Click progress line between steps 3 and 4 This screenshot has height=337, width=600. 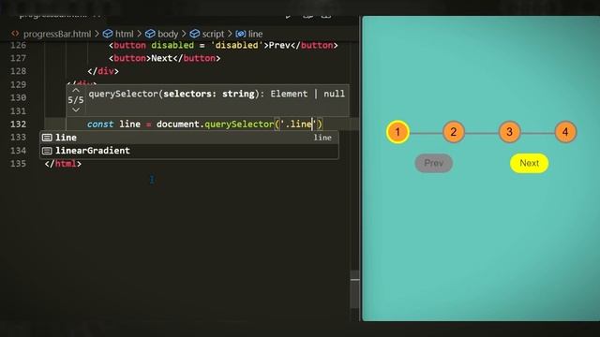[537, 133]
